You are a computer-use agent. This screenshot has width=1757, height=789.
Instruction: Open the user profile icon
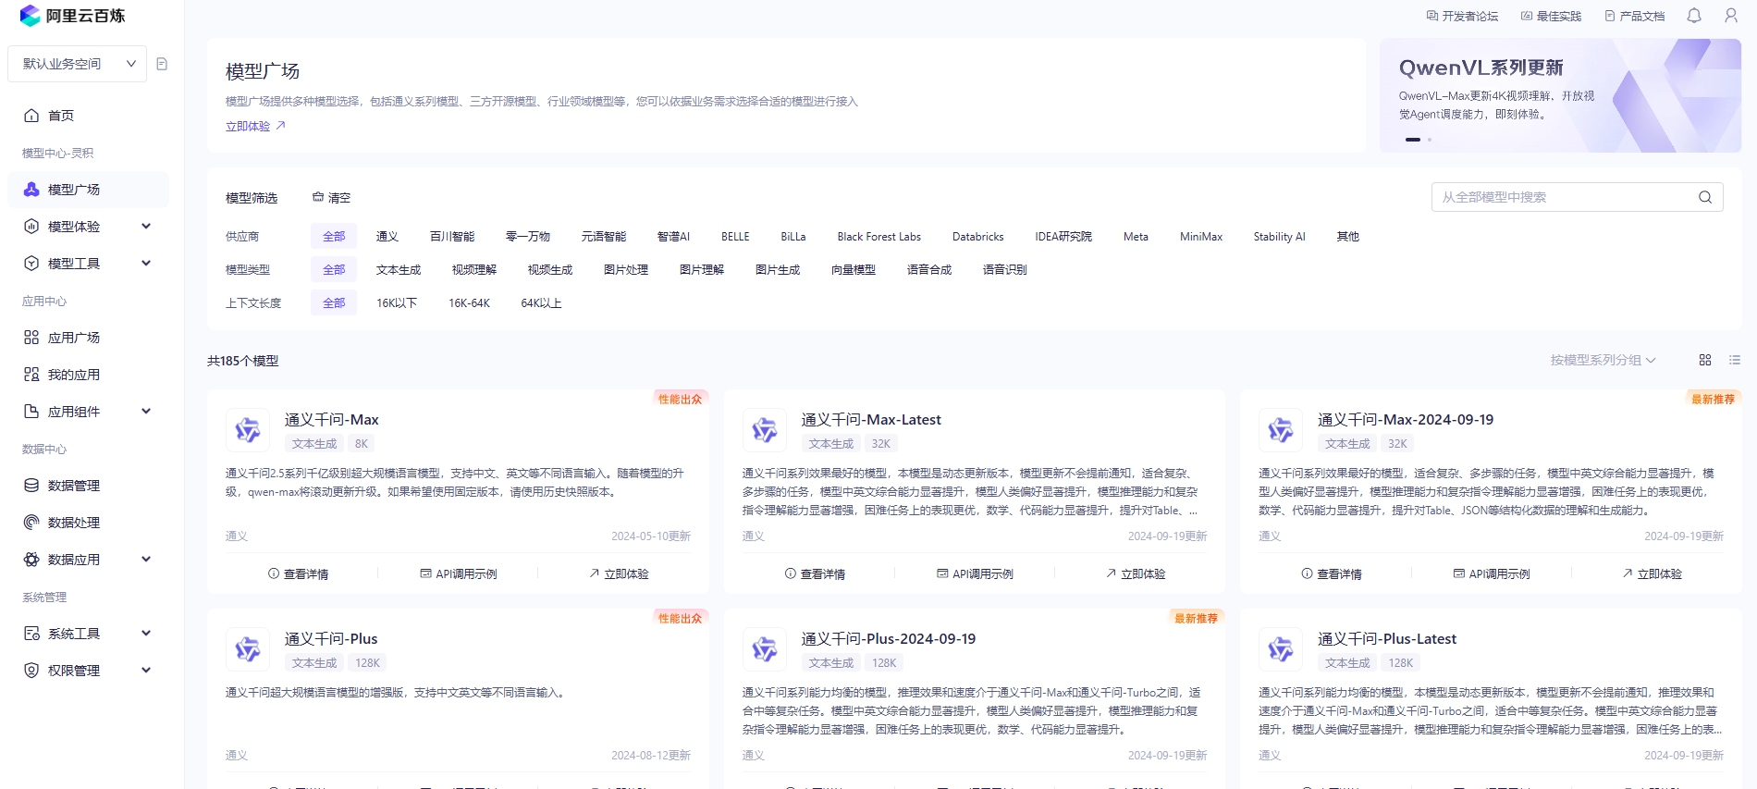pos(1731,16)
